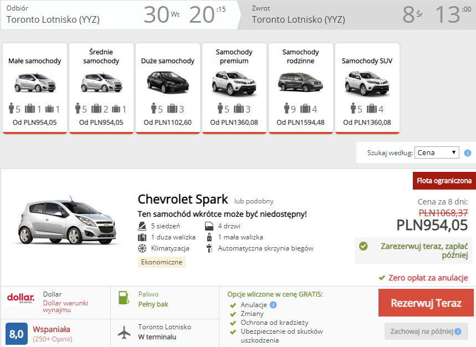476x347 pixels.
Task: Click the airplane terminal icon
Action: coord(124,333)
